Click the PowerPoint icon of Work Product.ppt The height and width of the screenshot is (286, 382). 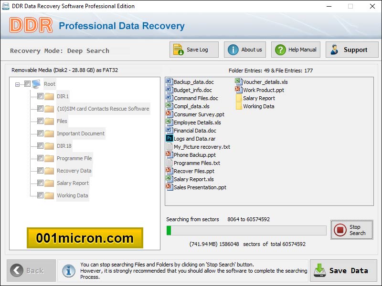click(239, 90)
